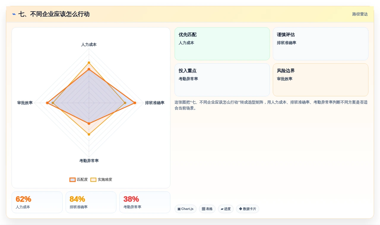This screenshot has height=225, width=380.
Task: Toggle the 匹配度 legend item
Action: [79, 179]
